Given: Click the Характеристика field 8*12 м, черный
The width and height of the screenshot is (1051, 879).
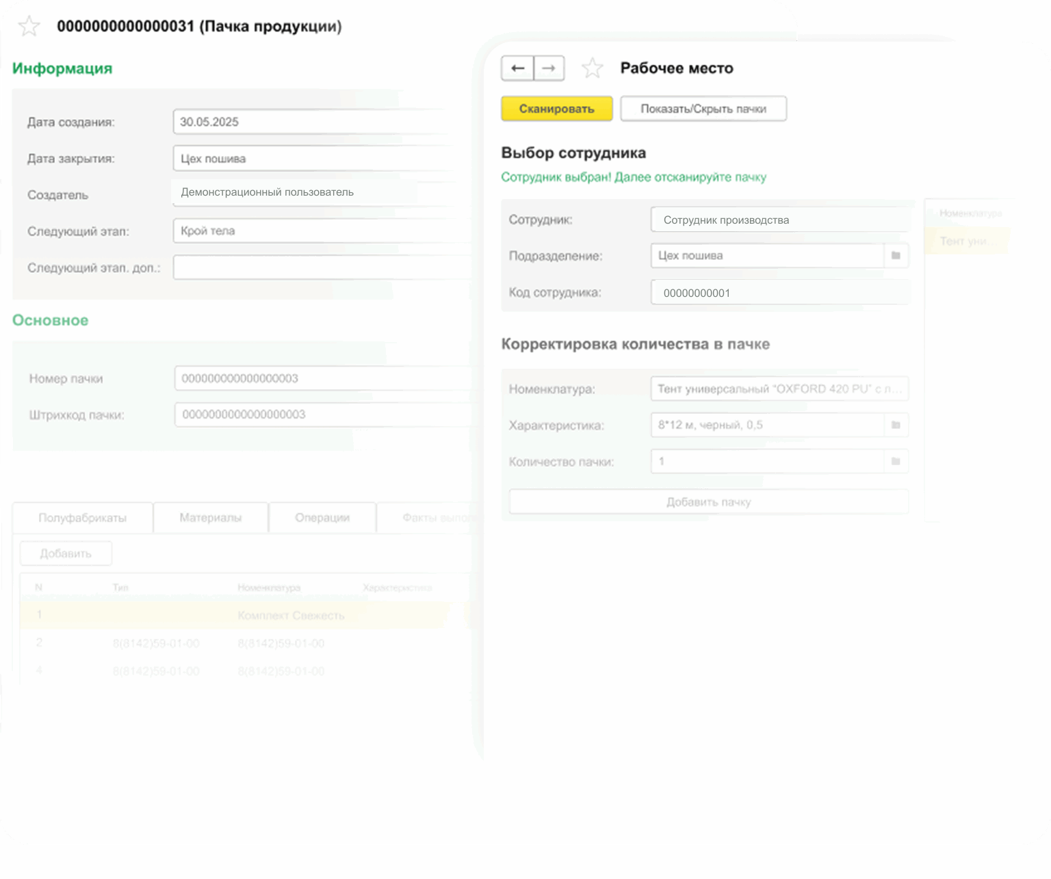Looking at the screenshot, I should [x=768, y=425].
